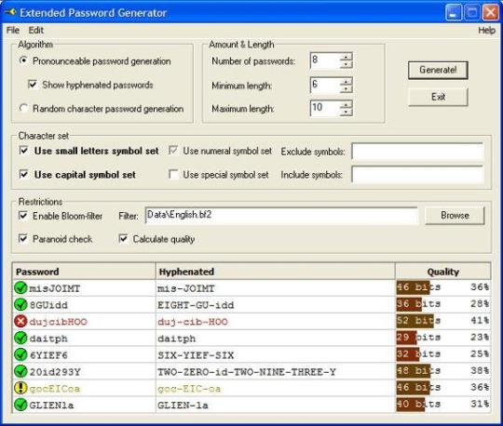503x426 pixels.
Task: Click green check icon beside 6YIEF6
Action: (20, 354)
